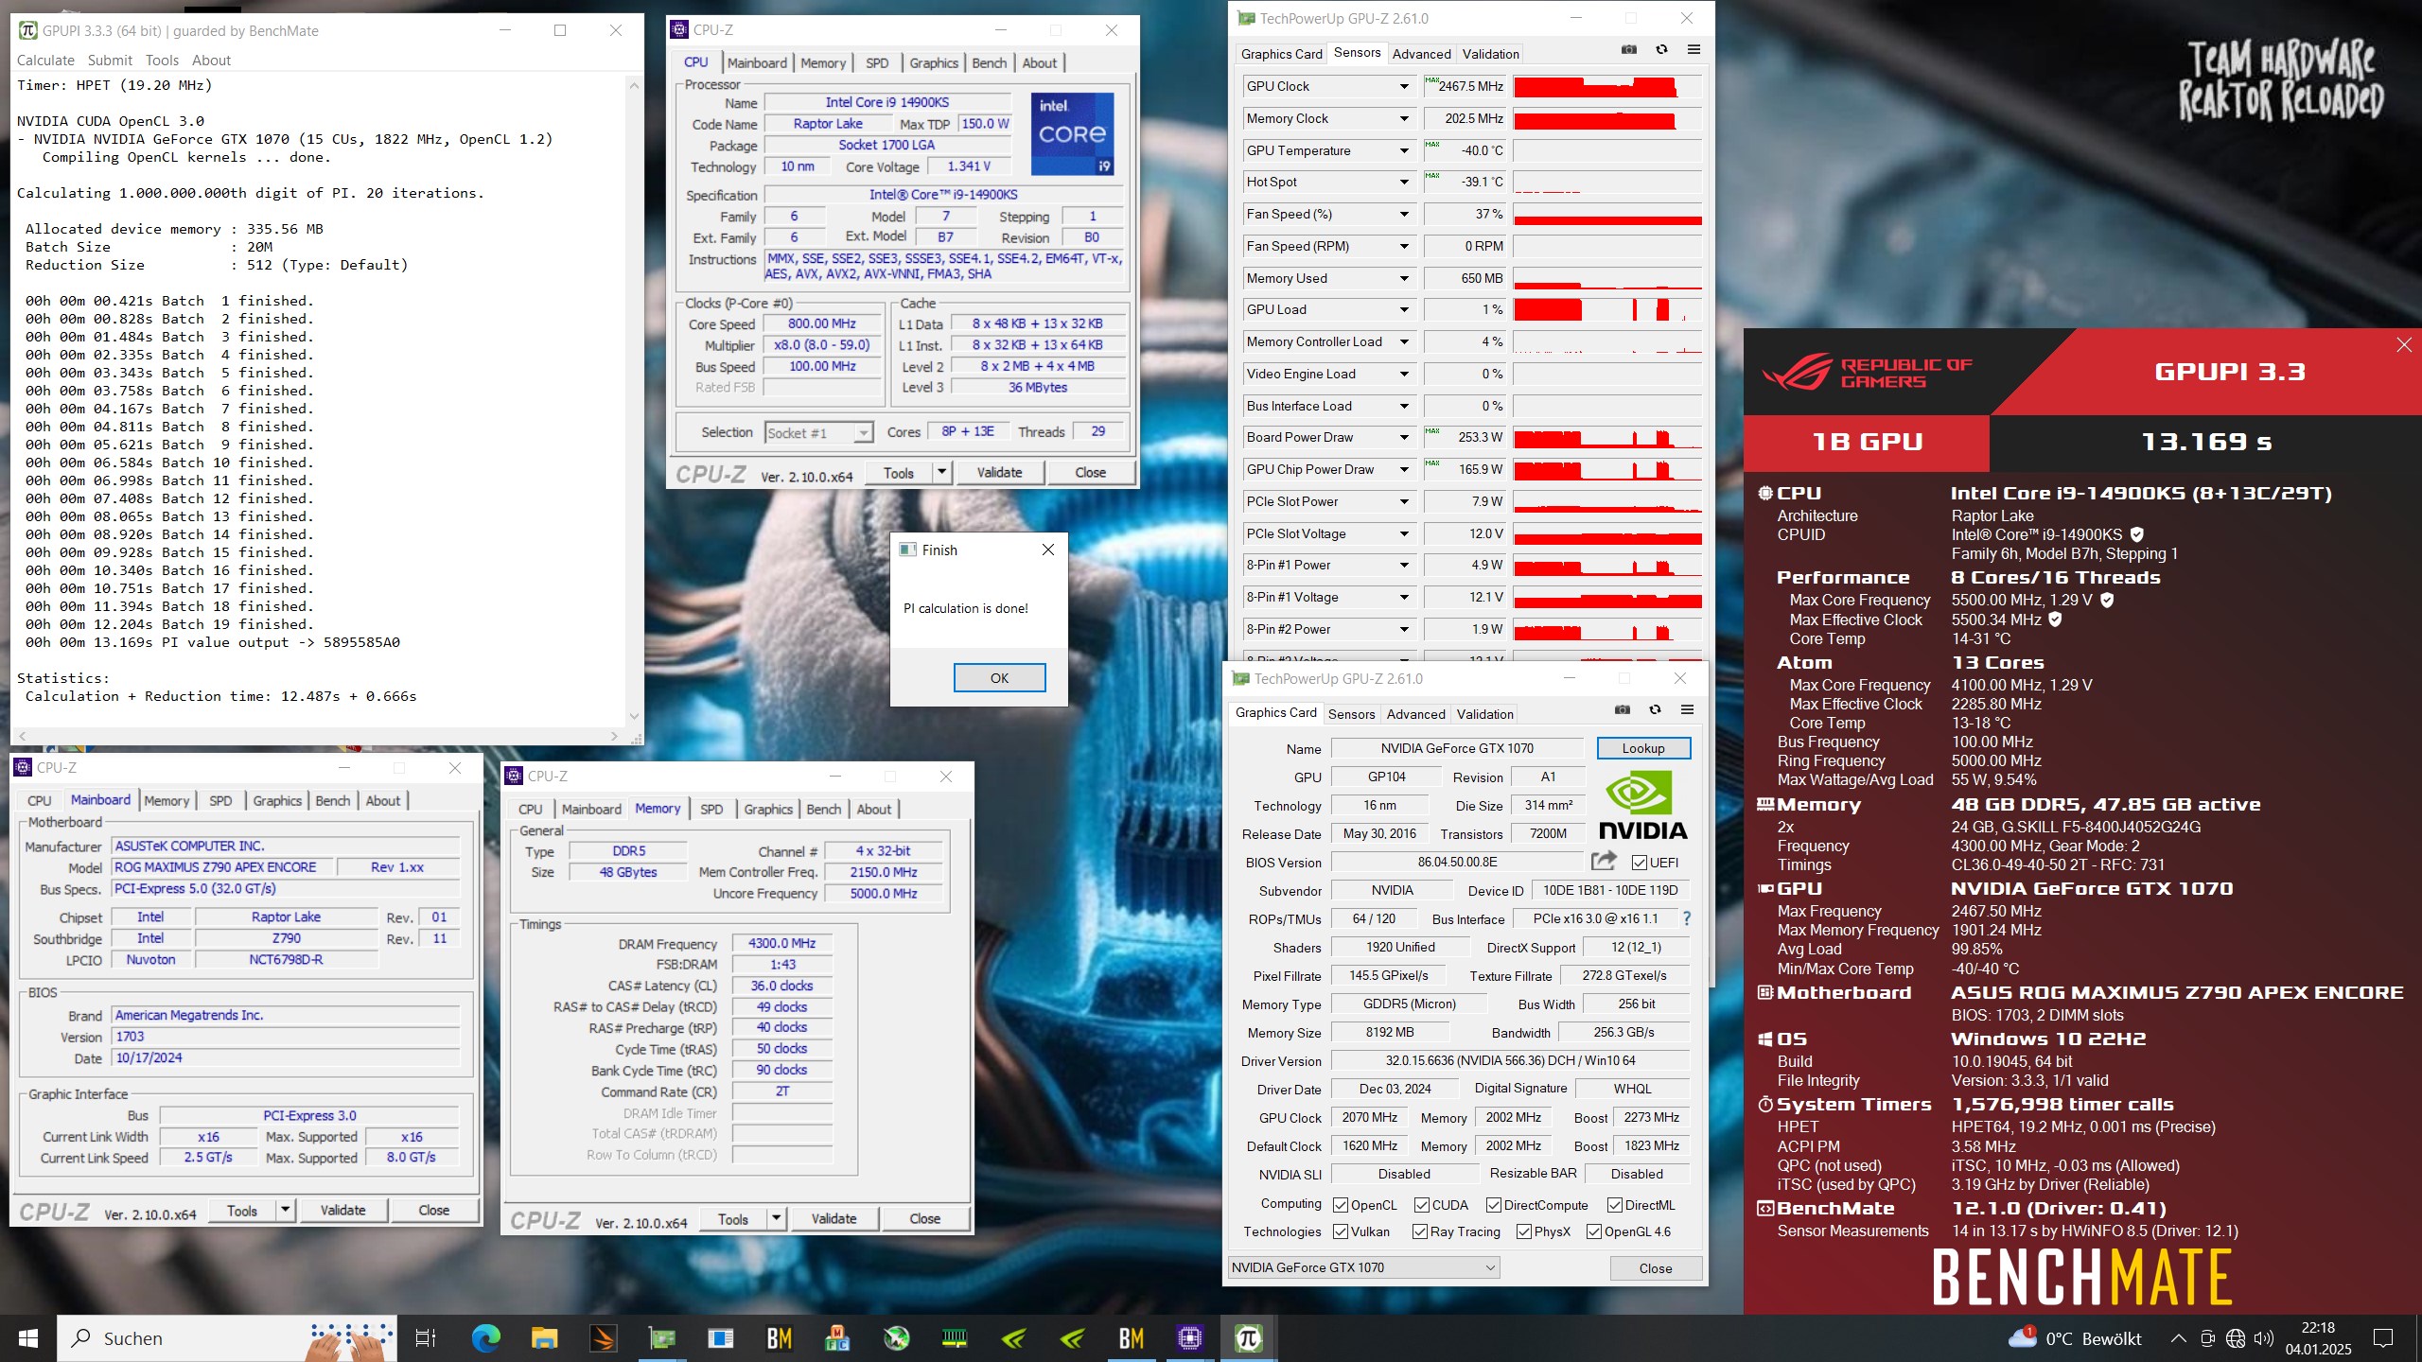Switch to GPU-Z graphics card taskbar icon
The width and height of the screenshot is (2422, 1362).
(661, 1338)
